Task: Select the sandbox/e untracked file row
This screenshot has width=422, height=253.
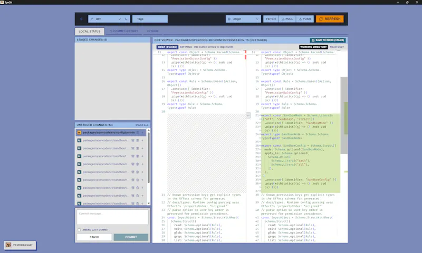Action: (111, 140)
